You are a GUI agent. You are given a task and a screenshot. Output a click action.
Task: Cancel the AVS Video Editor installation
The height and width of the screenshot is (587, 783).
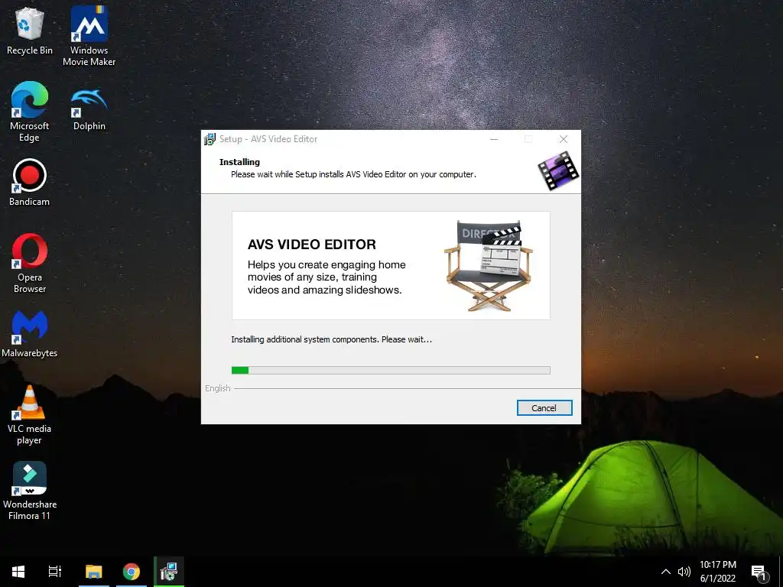544,408
